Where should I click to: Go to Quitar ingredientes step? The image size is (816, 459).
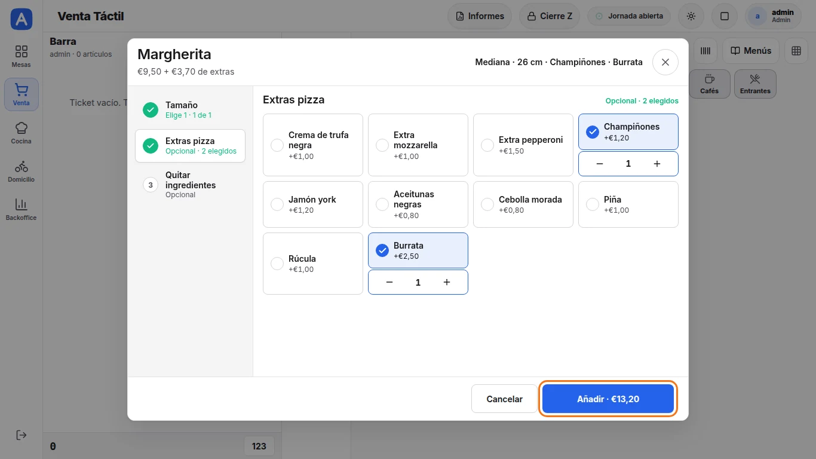190,185
